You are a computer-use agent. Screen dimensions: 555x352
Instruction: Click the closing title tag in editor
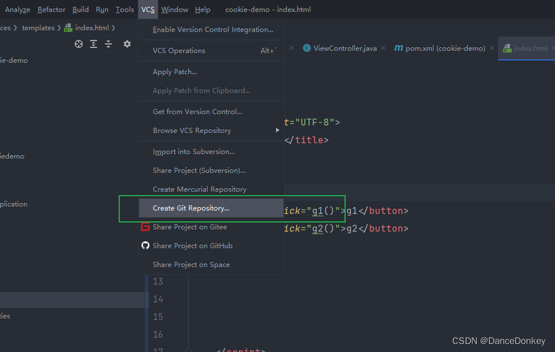(306, 140)
